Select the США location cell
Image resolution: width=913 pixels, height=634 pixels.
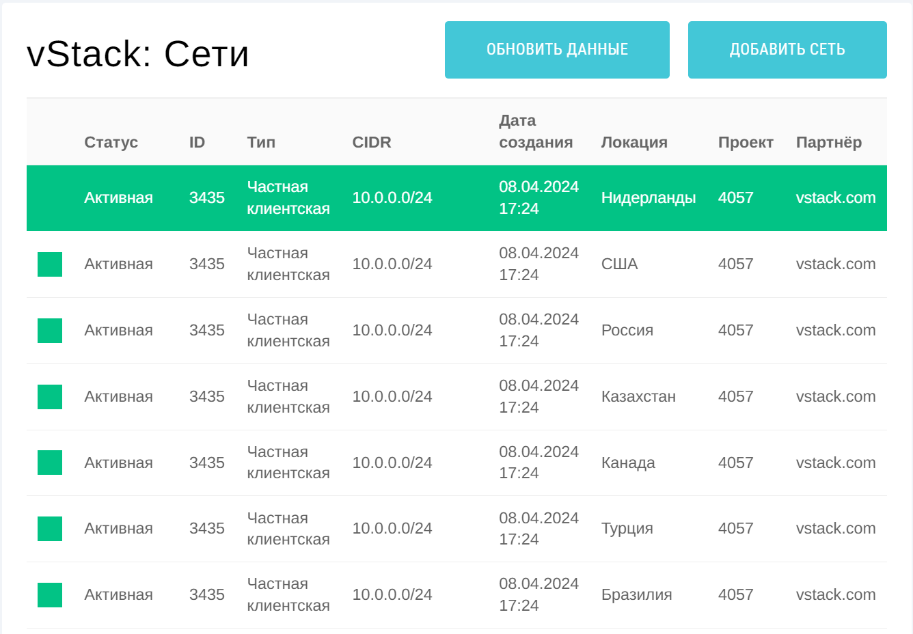coord(620,264)
